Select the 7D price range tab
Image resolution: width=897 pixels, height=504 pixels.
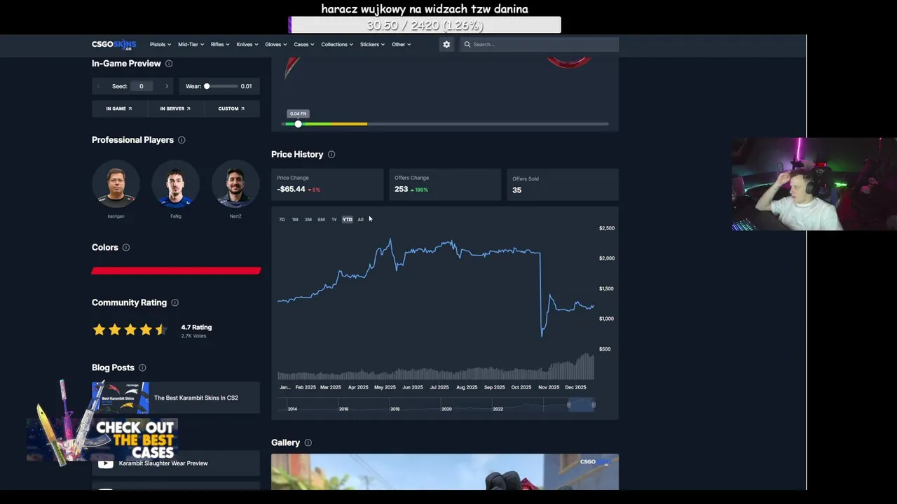(282, 220)
